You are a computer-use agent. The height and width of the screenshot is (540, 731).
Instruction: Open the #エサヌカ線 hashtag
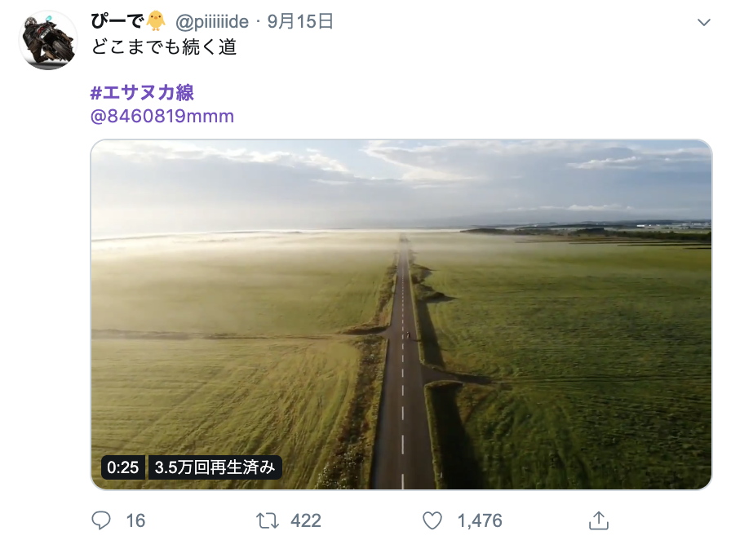[x=142, y=92]
